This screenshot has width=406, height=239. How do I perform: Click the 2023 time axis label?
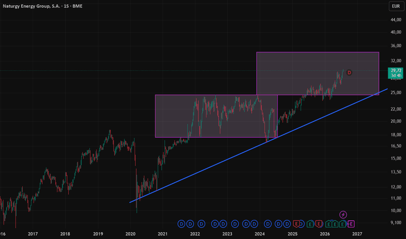(x=227, y=234)
